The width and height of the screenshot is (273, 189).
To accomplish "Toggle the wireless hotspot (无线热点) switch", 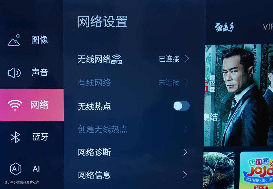I will (x=181, y=106).
